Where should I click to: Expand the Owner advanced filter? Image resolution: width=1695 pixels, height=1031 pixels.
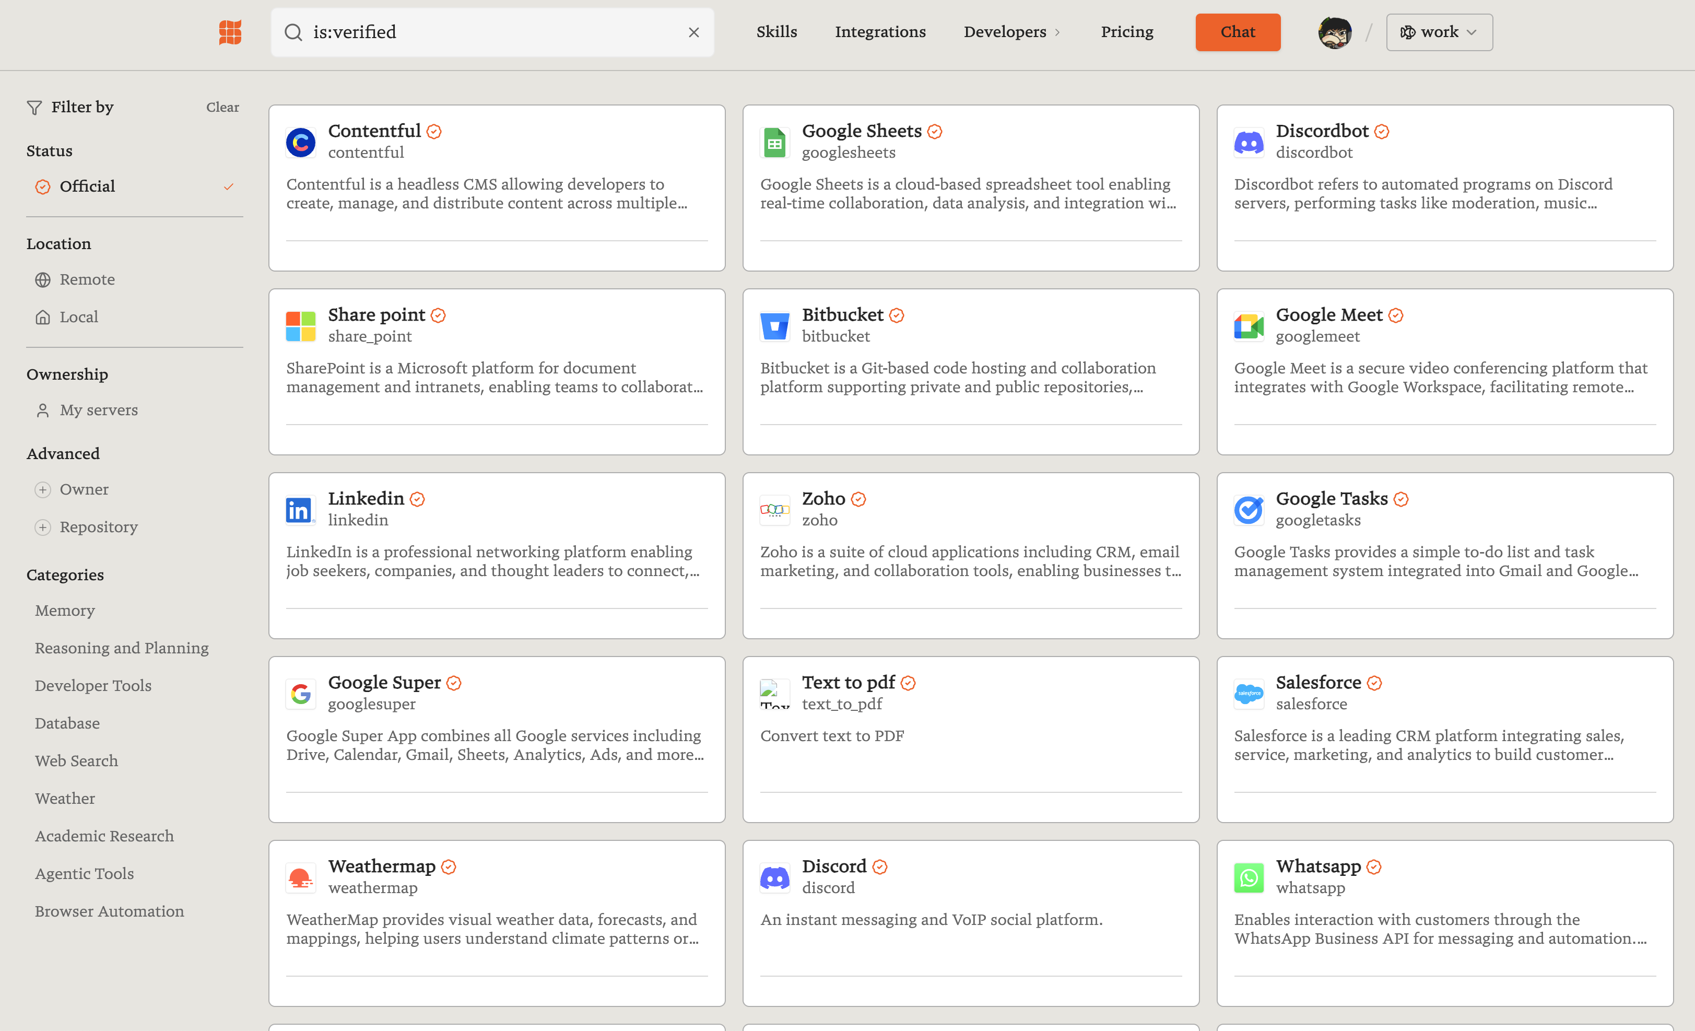pos(72,489)
